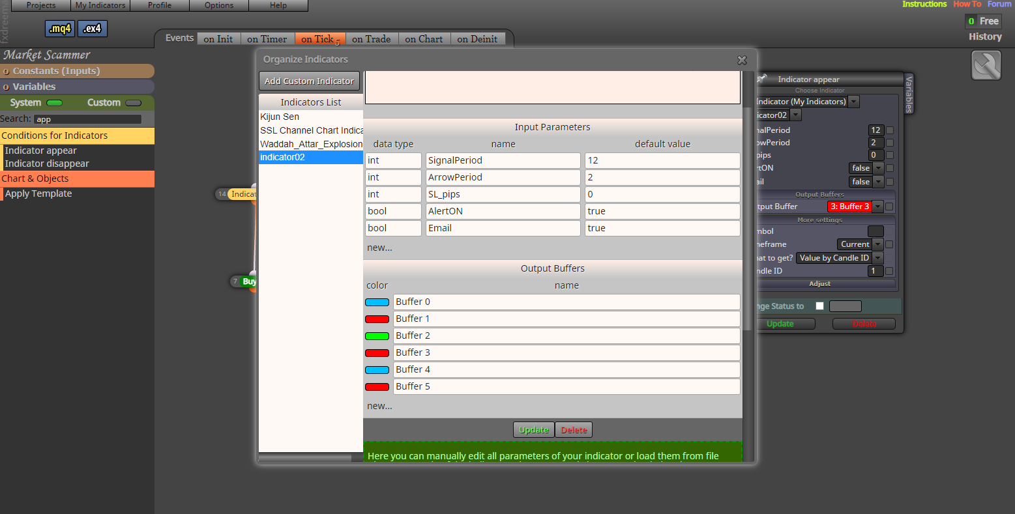Tick the SignalPeriod checkbox in Indicator appear
This screenshot has width=1015, height=514.
pyautogui.click(x=889, y=130)
